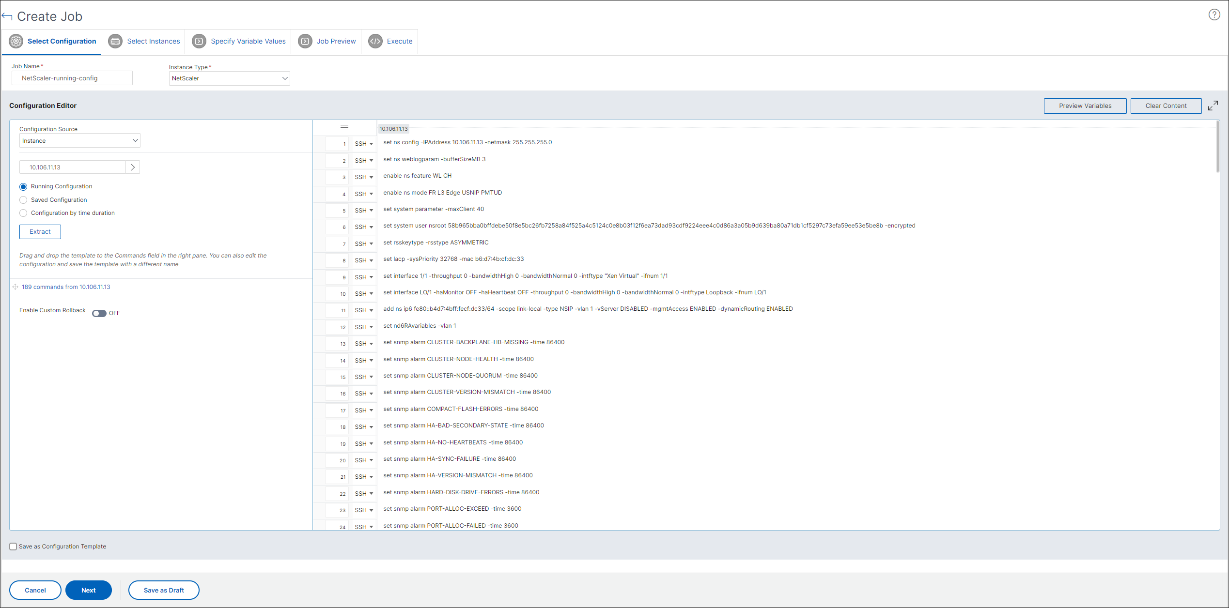The width and height of the screenshot is (1229, 608).
Task: Click the Execute code icon
Action: point(375,41)
